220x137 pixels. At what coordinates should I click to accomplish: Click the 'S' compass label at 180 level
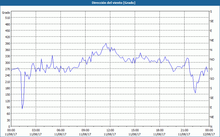click(211, 88)
